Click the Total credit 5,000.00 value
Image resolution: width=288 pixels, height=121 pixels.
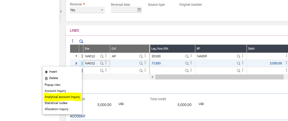[x=184, y=105]
